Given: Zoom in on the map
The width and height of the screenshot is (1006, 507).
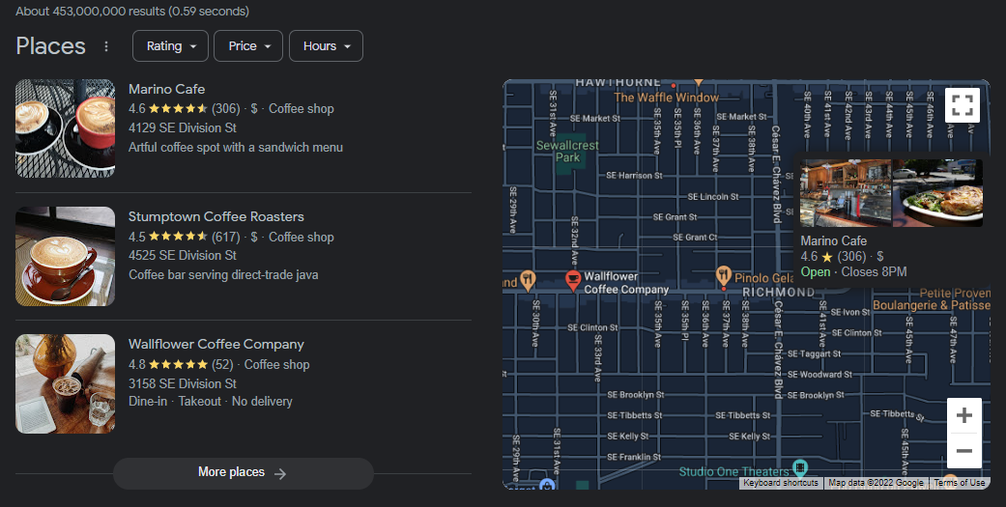Looking at the screenshot, I should pos(963,415).
